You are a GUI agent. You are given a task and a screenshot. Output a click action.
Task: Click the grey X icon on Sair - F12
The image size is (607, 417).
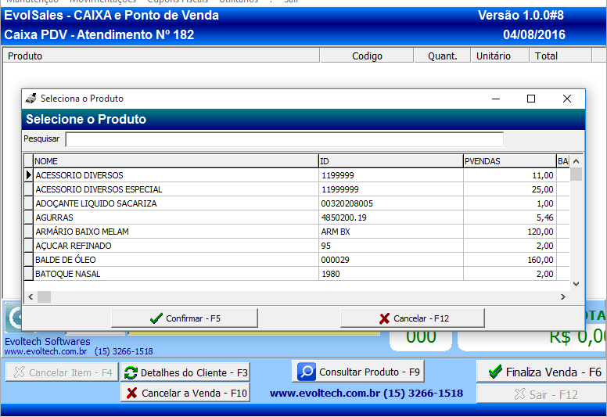[519, 394]
